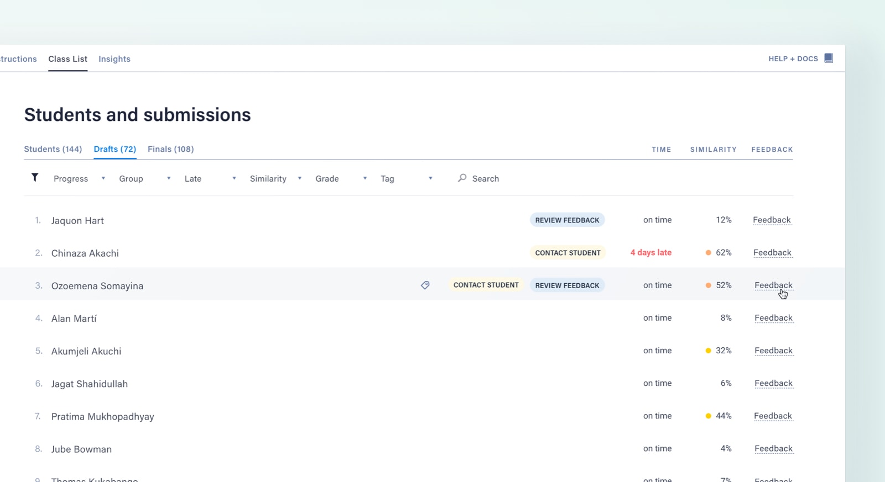Click Contact Student badge for Chinaza Akachi
885x482 pixels.
coord(568,253)
